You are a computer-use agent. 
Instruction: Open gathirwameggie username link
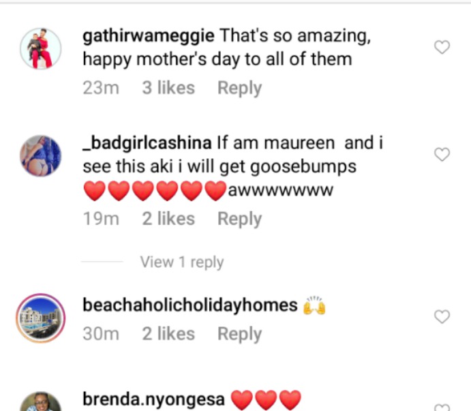coord(149,36)
